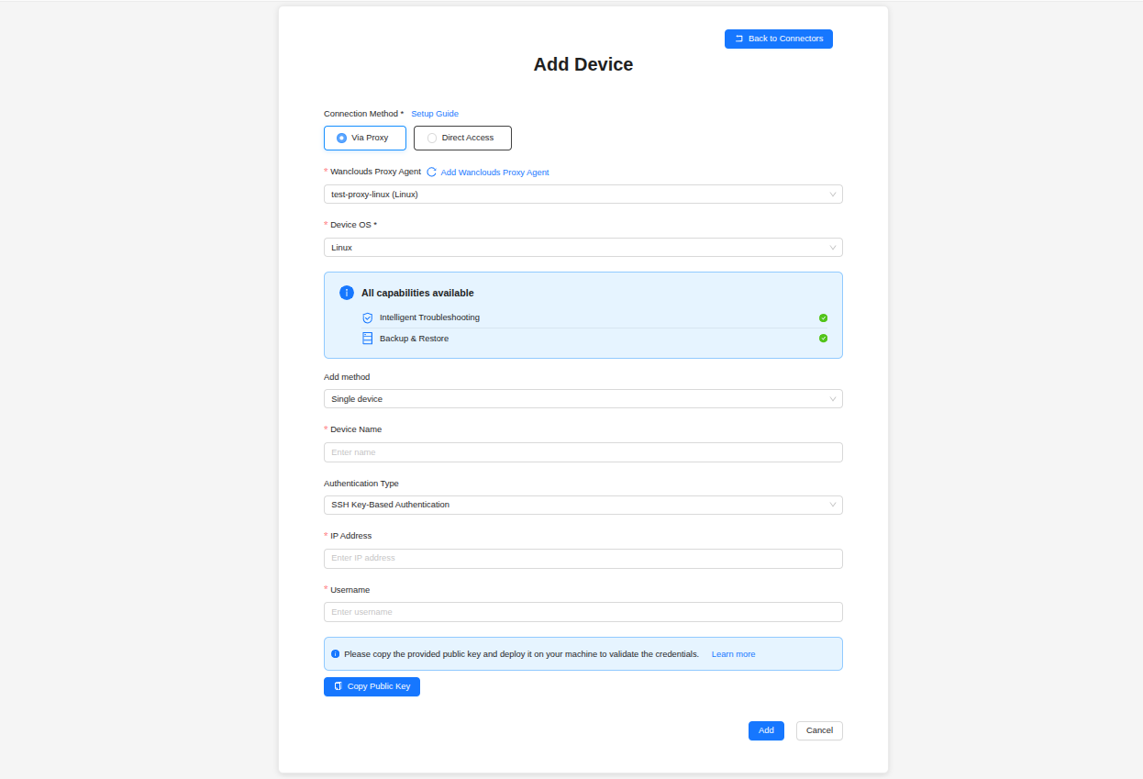Viewport: 1143px width, 779px height.
Task: Expand the Device OS dropdown showing Linux
Action: [x=583, y=248]
